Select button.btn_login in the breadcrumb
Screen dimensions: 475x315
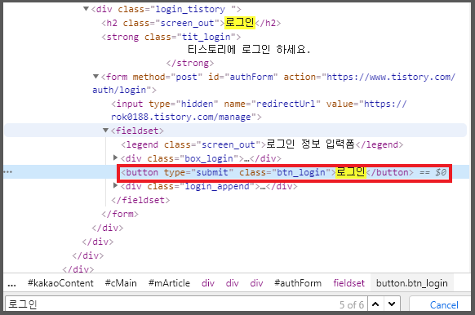[411, 283]
